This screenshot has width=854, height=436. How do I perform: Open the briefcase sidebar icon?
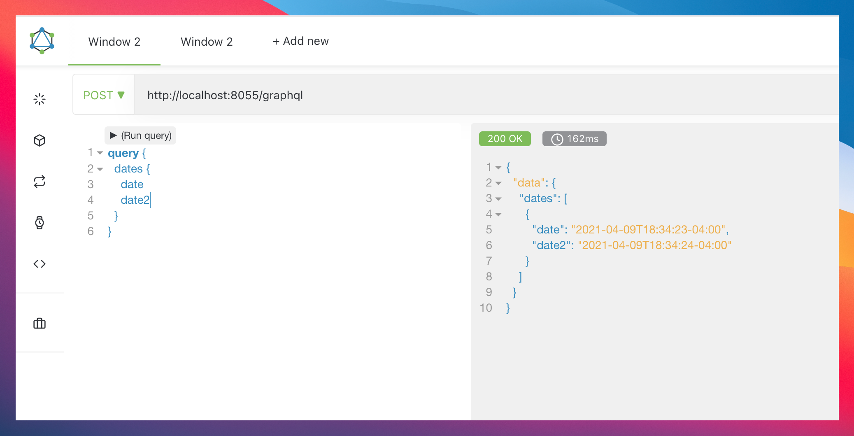point(40,323)
